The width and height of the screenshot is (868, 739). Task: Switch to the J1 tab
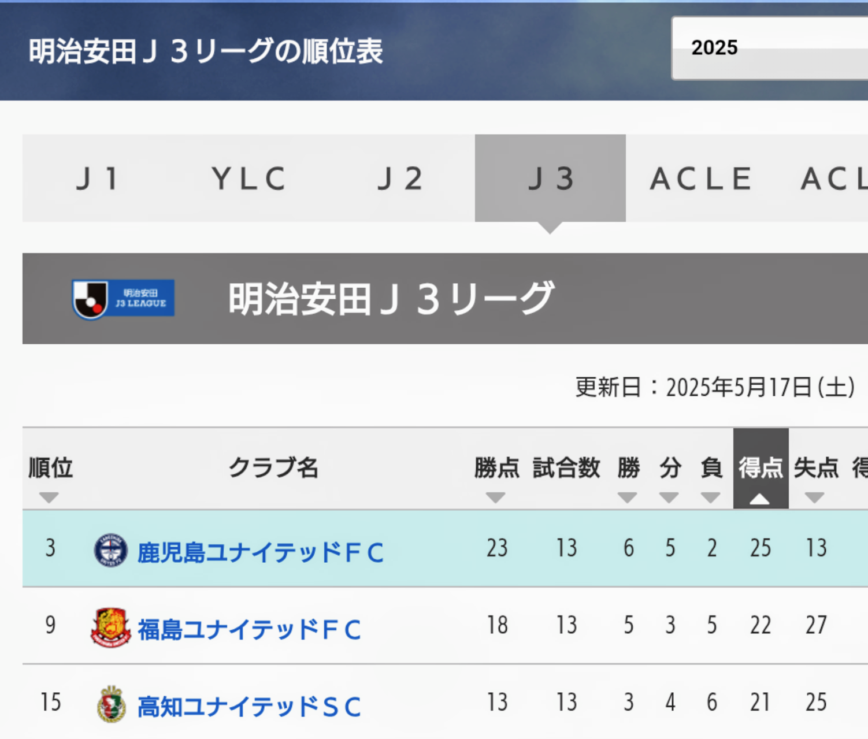[98, 178]
